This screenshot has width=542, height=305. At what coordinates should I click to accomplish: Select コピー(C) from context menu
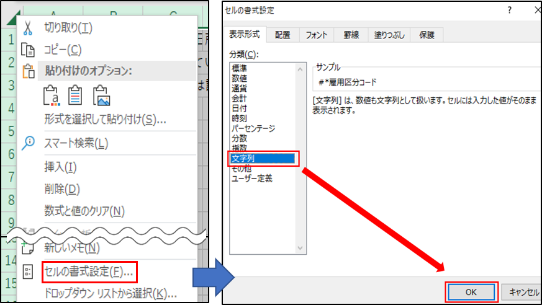[x=63, y=50]
